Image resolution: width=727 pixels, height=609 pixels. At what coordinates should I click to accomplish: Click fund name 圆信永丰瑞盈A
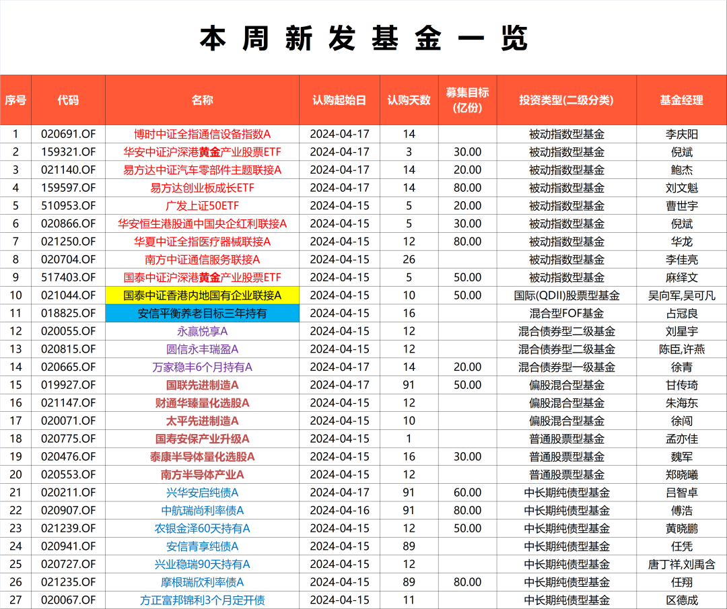coord(202,349)
